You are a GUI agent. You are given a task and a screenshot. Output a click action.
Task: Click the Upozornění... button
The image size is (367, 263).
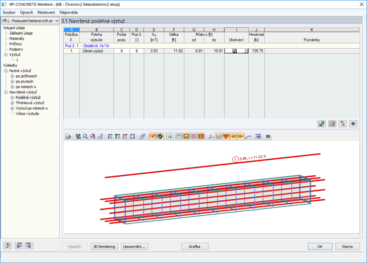(x=134, y=247)
